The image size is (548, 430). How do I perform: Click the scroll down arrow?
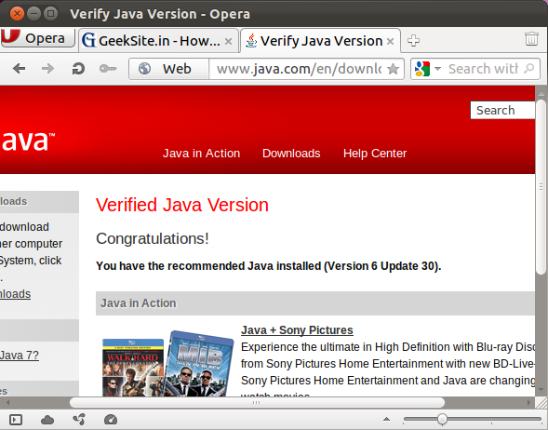pyautogui.click(x=541, y=389)
